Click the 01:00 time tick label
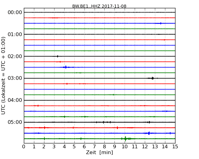 tap(15, 34)
